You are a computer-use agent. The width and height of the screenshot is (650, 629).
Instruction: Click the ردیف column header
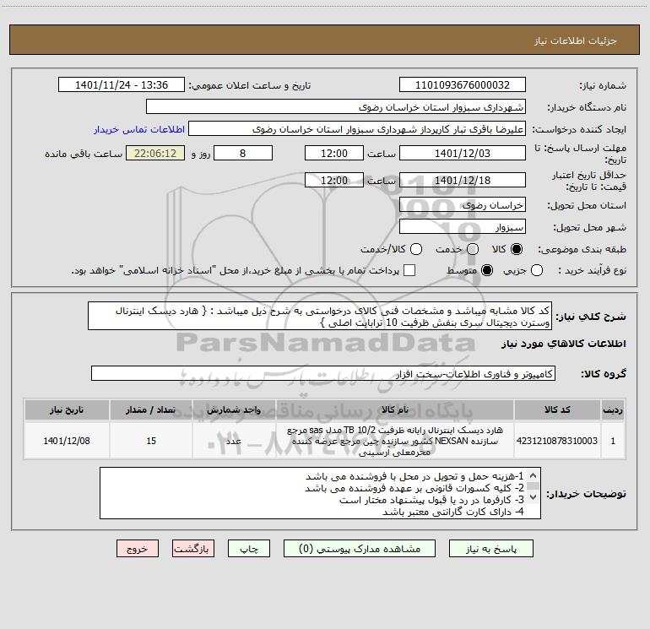(x=613, y=409)
